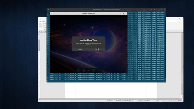Click the document editor's vertical scrollbar
The width and height of the screenshot is (194, 109).
point(182,64)
